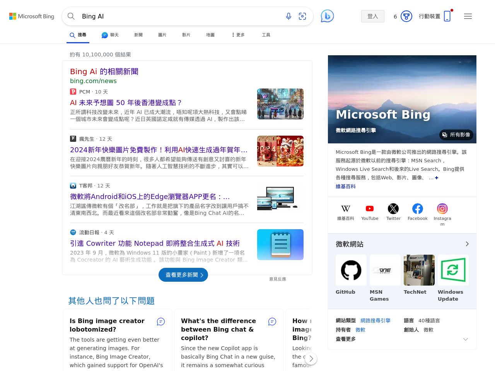The width and height of the screenshot is (495, 371).
Task: Click the bing.com/news URL
Action: pos(93,81)
